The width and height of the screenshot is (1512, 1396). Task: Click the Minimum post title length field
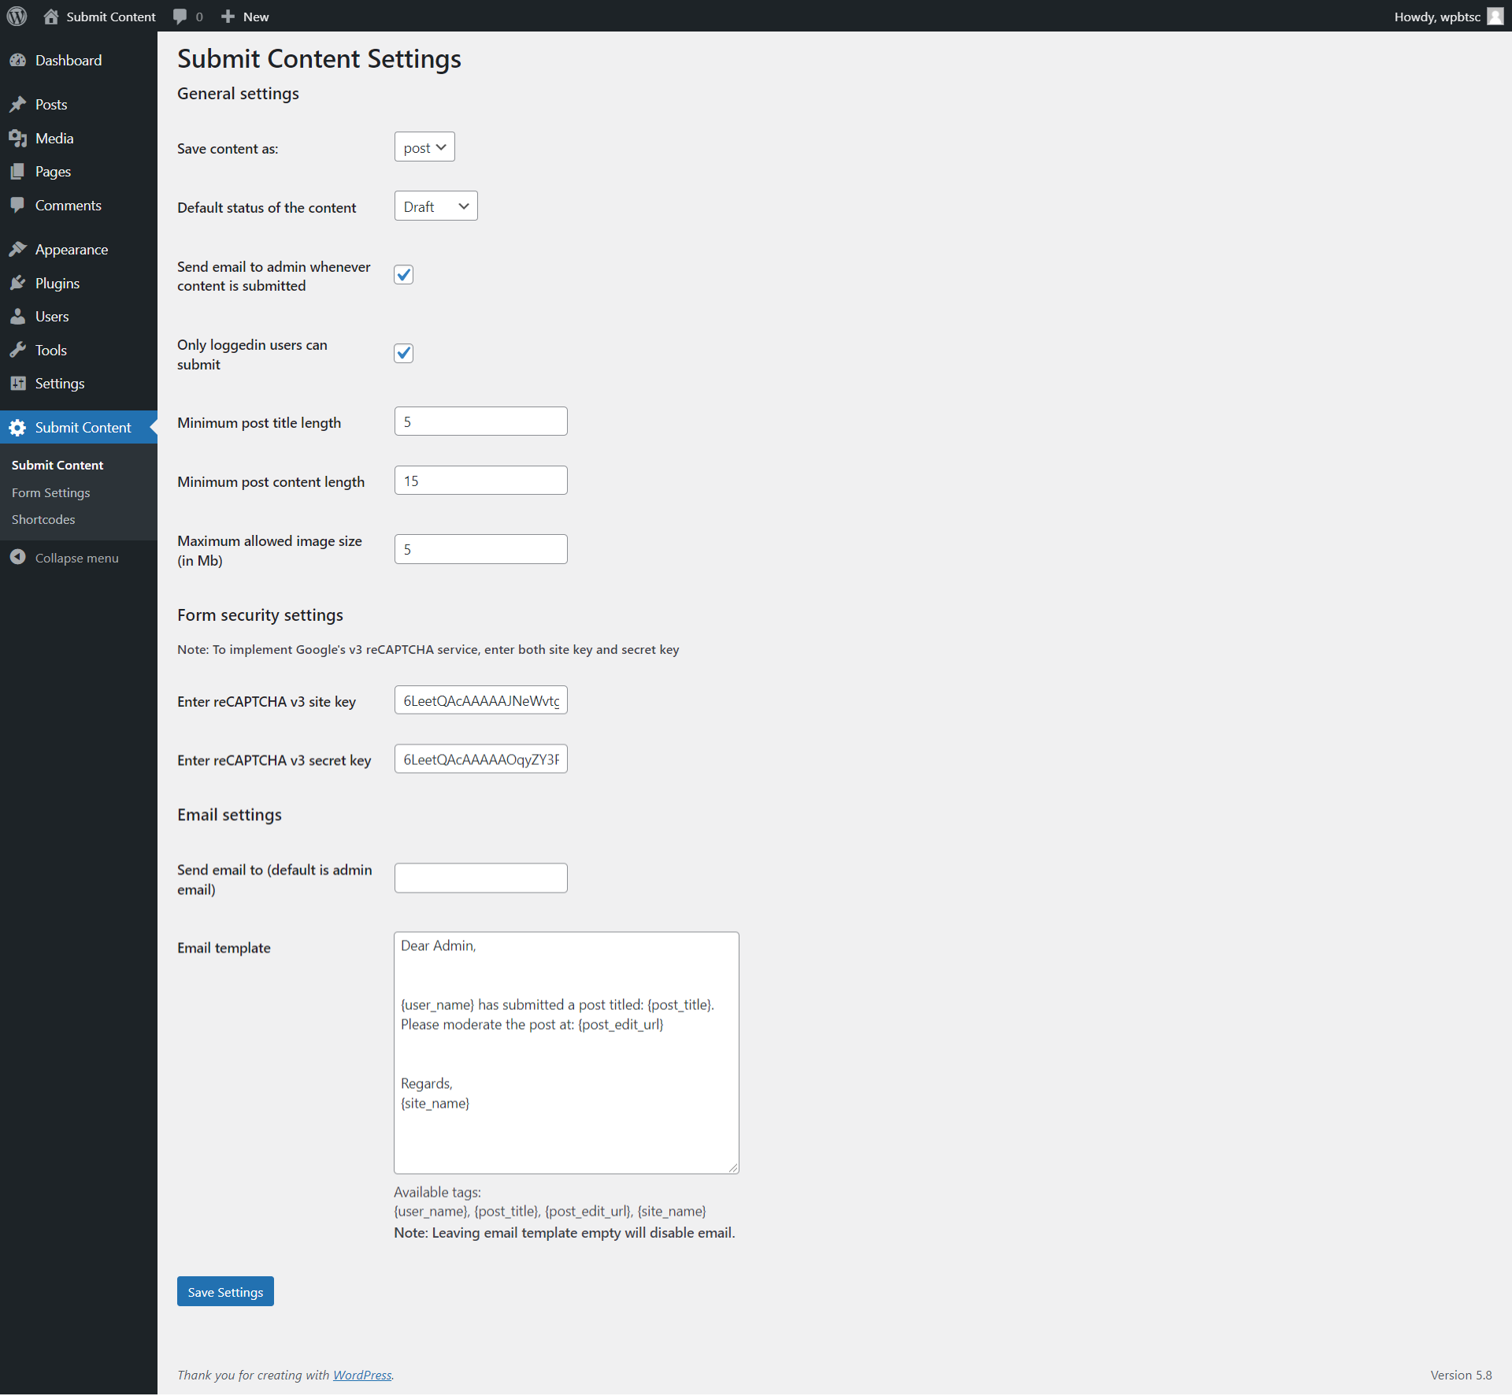[x=480, y=421]
